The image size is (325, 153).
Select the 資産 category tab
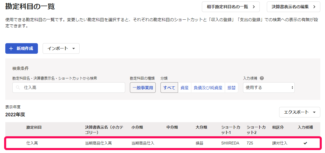(185, 88)
